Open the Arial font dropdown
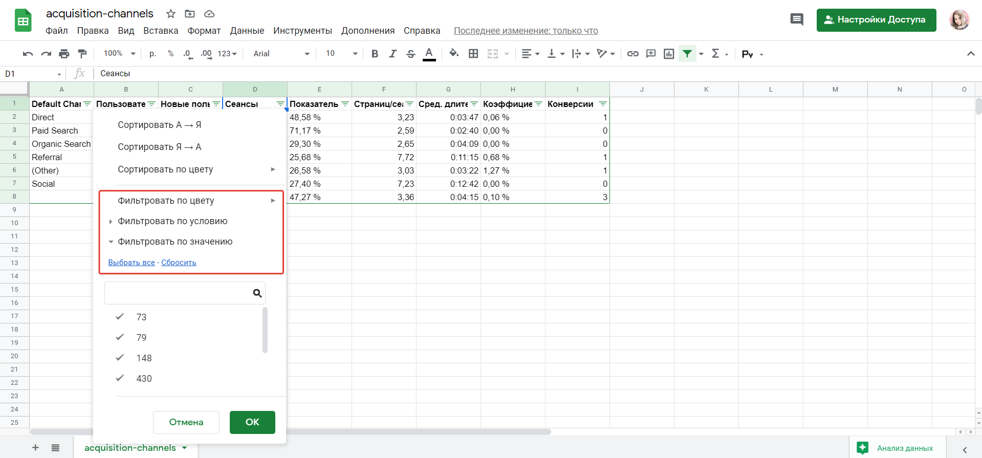The height and width of the screenshot is (458, 982). point(281,54)
